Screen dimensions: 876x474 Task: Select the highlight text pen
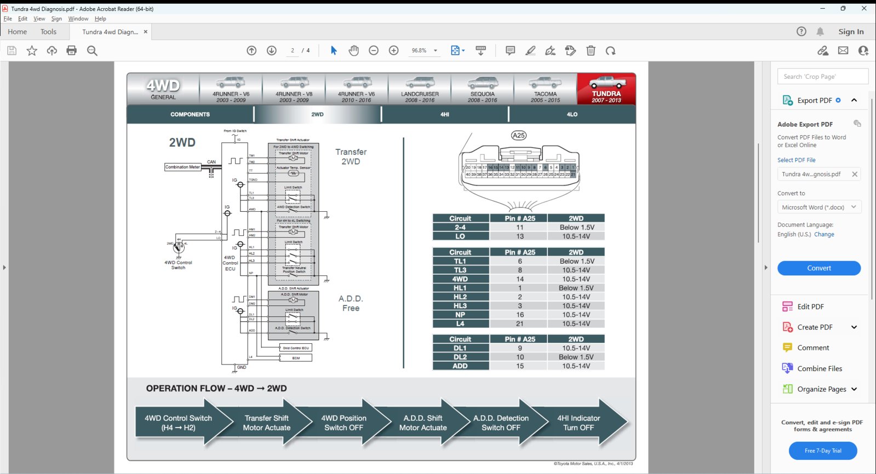530,51
